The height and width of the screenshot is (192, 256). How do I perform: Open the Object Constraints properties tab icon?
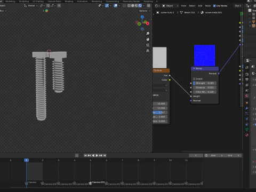pos(247,124)
